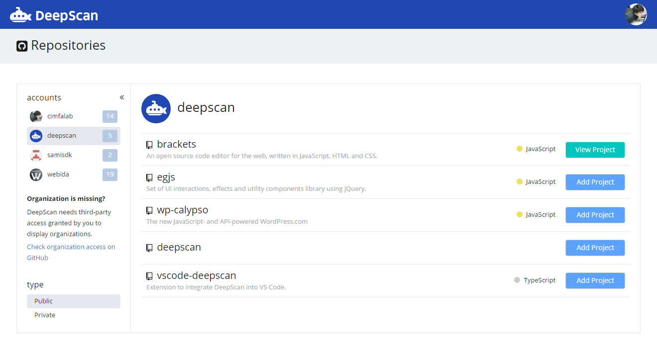Click yellow JavaScript language dot for brackets
Image resolution: width=657 pixels, height=358 pixels.
(520, 149)
